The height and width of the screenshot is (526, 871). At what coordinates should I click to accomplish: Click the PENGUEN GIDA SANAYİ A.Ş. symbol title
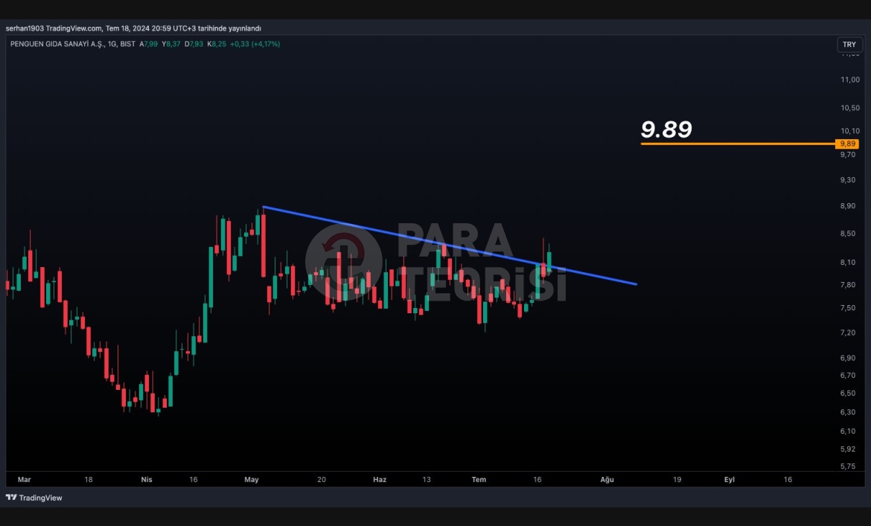(x=57, y=44)
